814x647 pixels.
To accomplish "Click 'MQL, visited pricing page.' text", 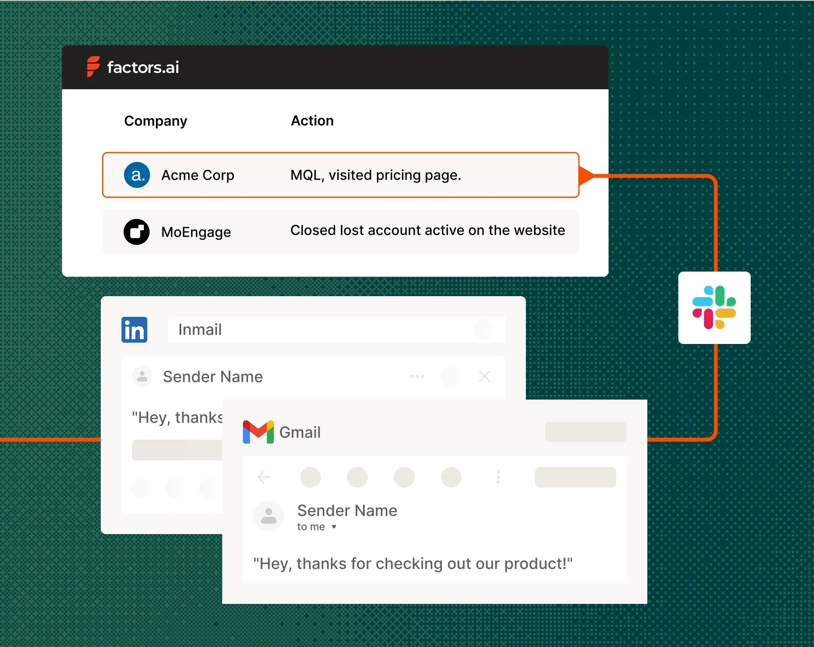I will (x=376, y=175).
